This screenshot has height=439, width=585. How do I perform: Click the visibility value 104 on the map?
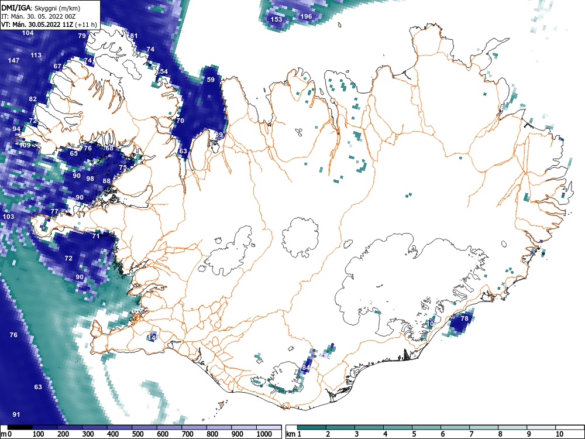point(27,33)
